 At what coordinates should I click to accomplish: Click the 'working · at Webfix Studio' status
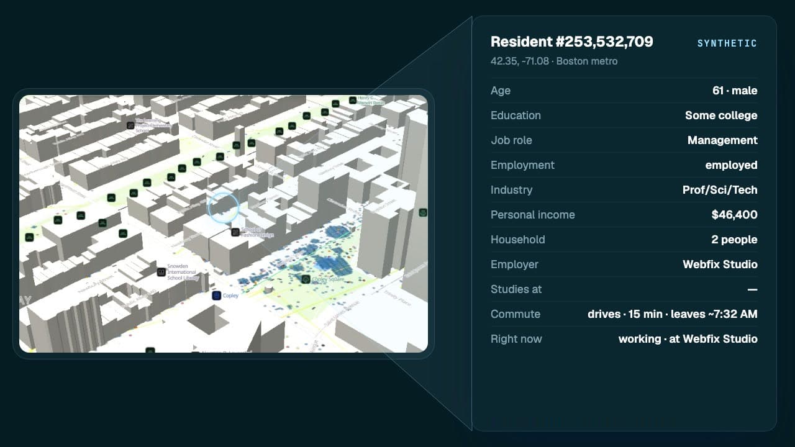tap(688, 339)
